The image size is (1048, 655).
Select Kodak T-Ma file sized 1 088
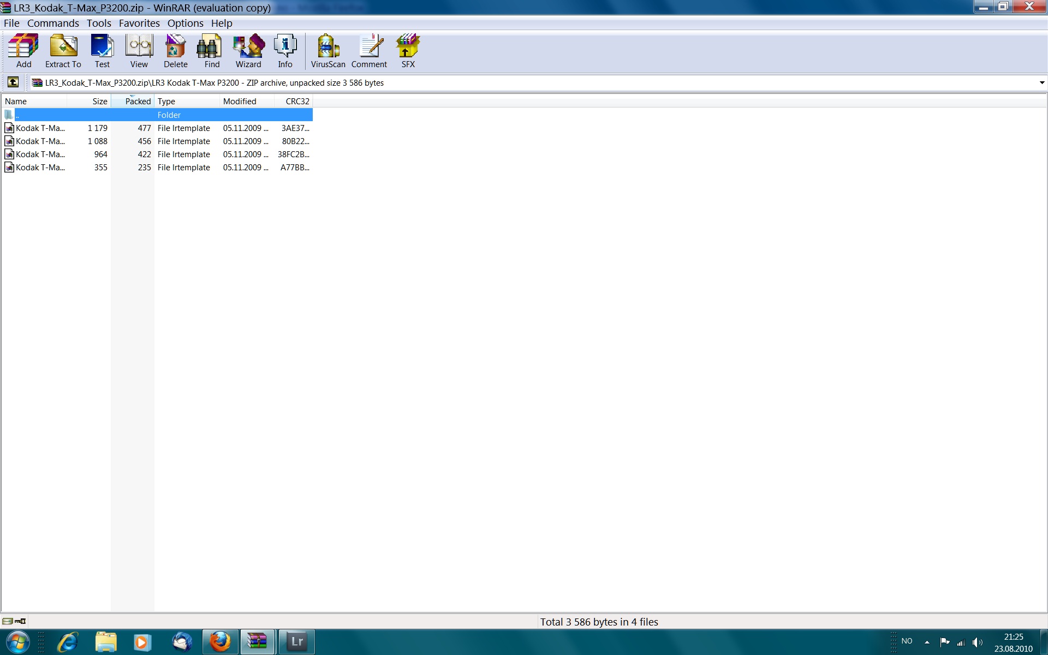(x=157, y=141)
